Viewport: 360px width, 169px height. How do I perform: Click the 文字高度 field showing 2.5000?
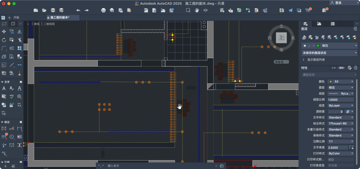[x=338, y=147]
